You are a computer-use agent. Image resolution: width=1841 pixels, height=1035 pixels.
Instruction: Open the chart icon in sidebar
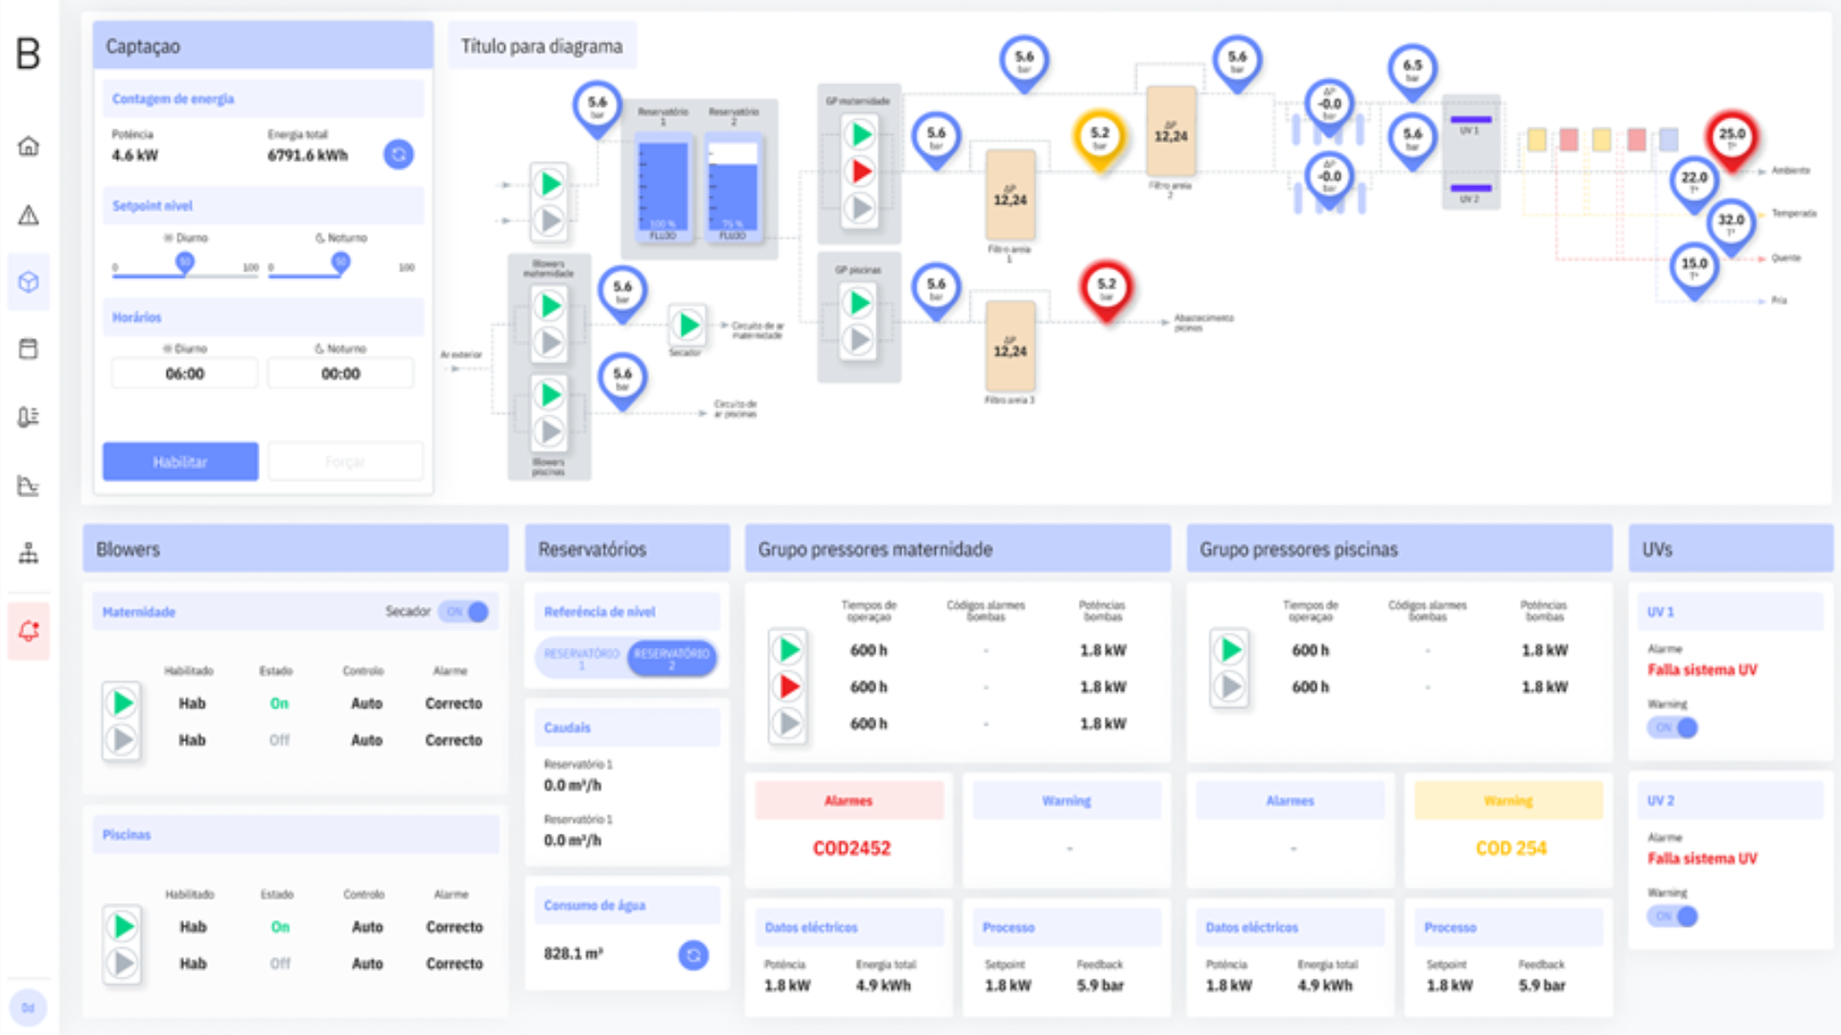point(29,485)
